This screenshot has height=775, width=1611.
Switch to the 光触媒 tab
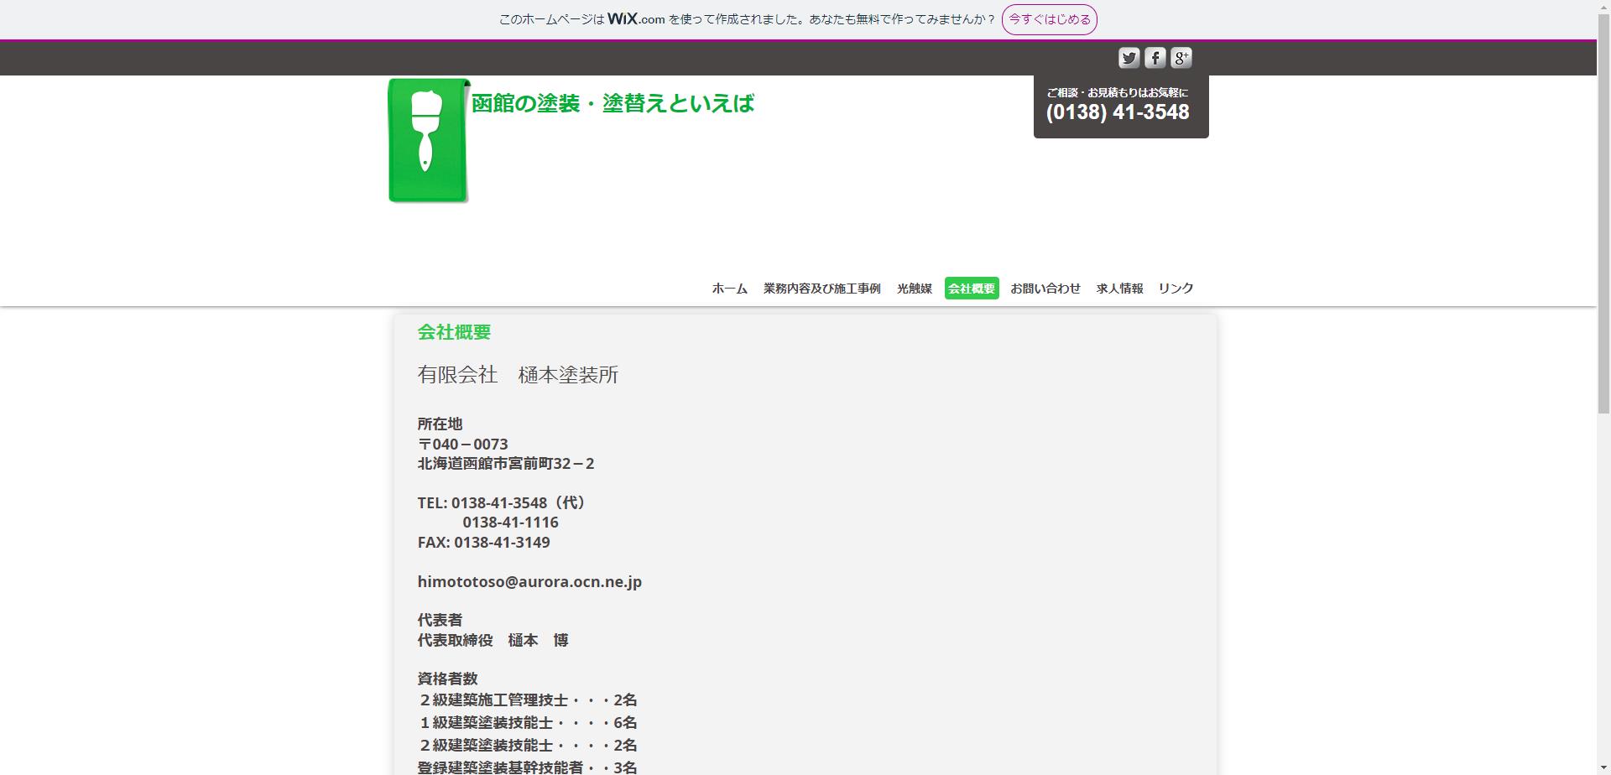(914, 288)
